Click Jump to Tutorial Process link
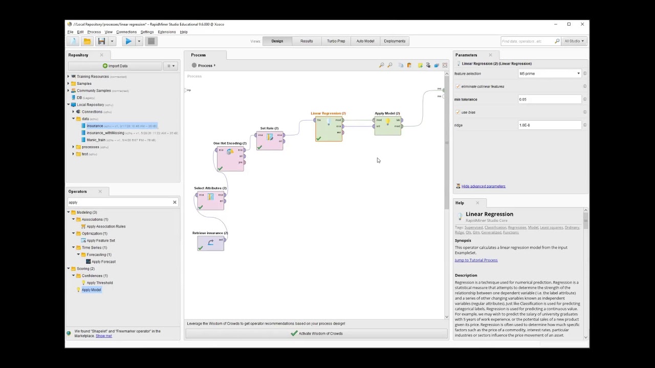 click(476, 260)
